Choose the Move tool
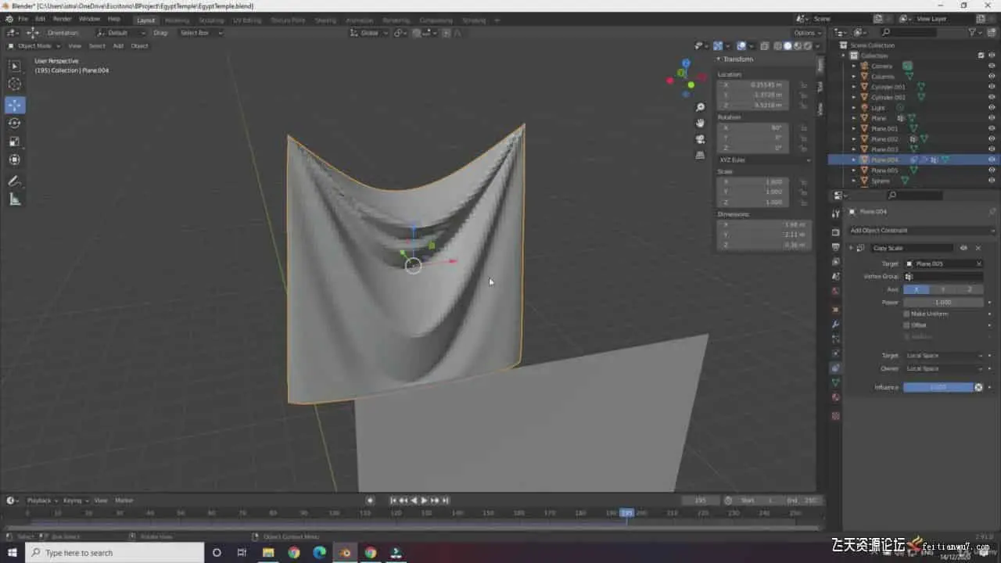Viewport: 1001px width, 563px height. tap(15, 105)
